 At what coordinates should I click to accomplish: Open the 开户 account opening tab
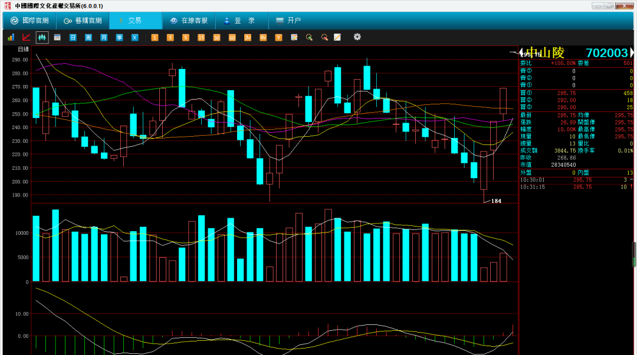[x=288, y=20]
